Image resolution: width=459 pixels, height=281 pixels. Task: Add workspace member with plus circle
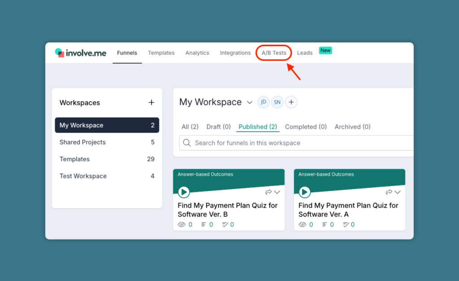click(x=291, y=102)
